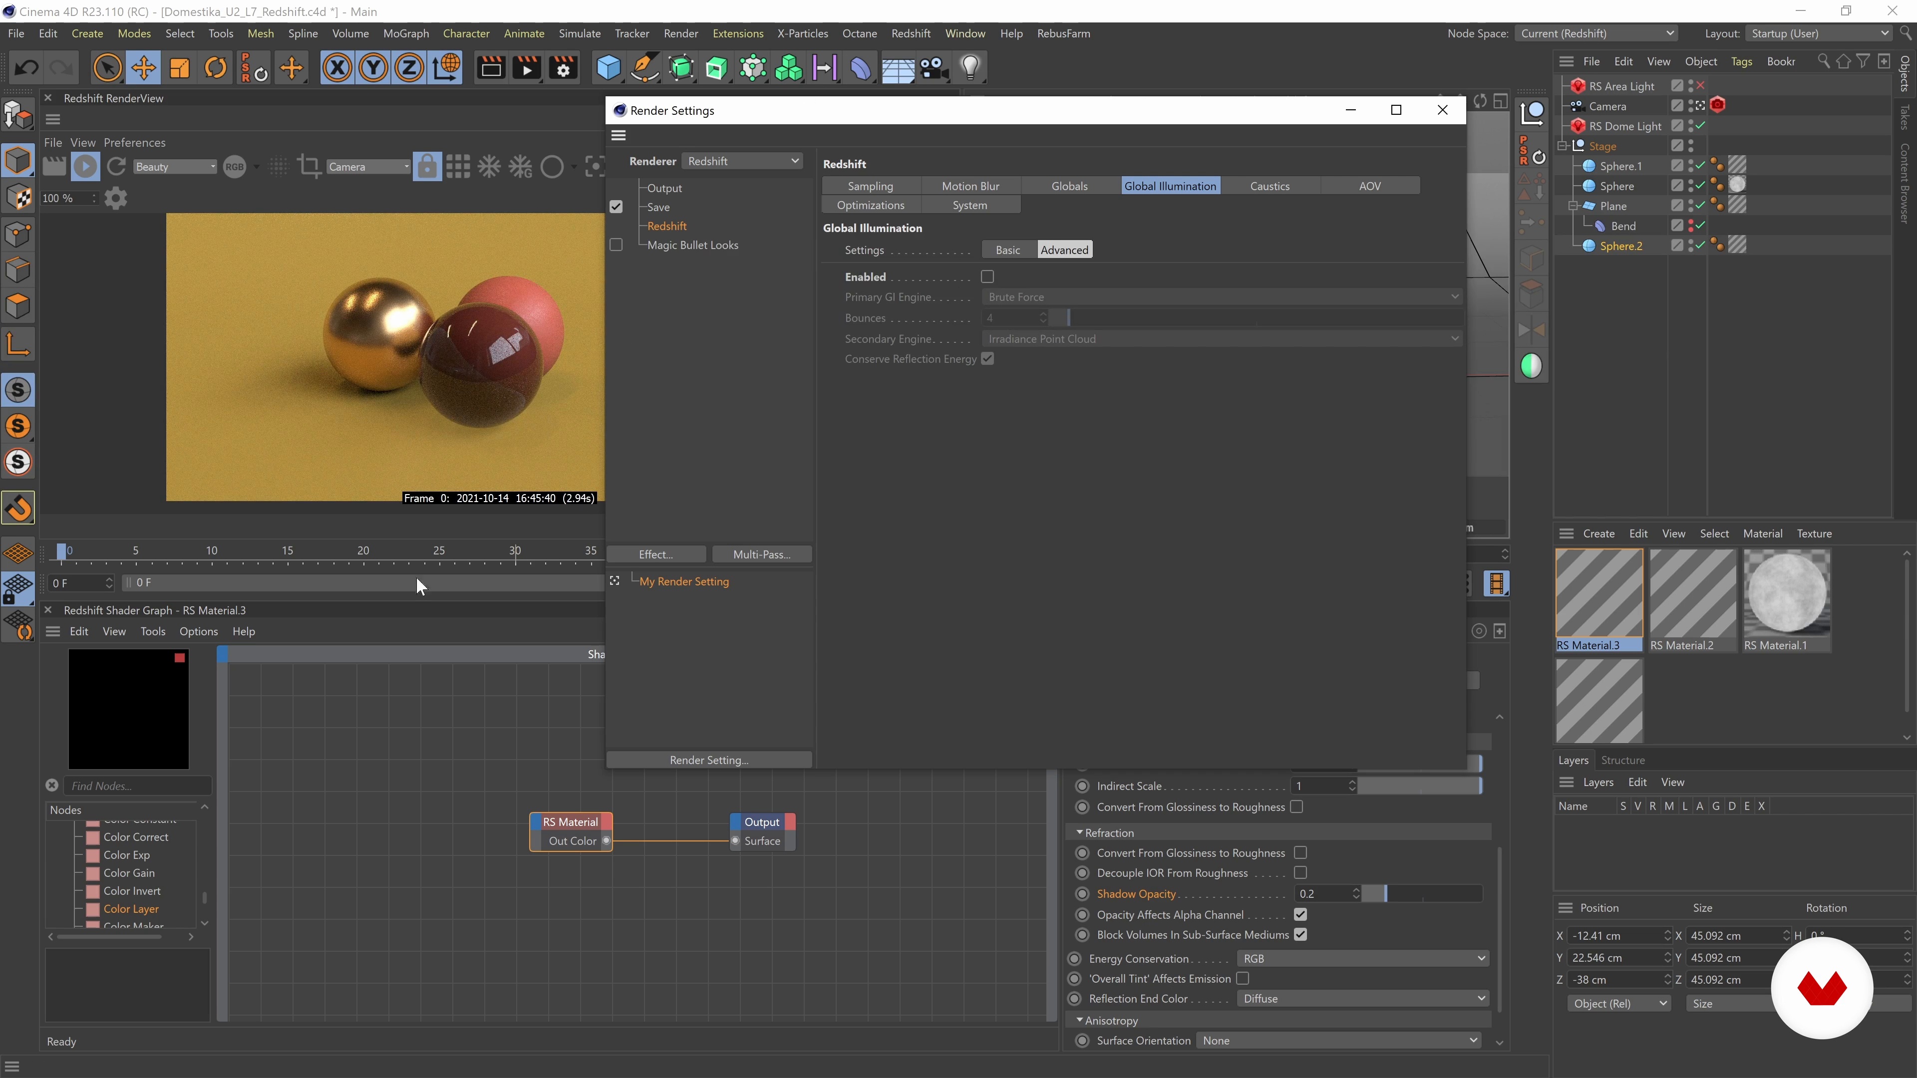Select the Rotate tool
Screen dimensions: 1917x1078
(x=216, y=68)
